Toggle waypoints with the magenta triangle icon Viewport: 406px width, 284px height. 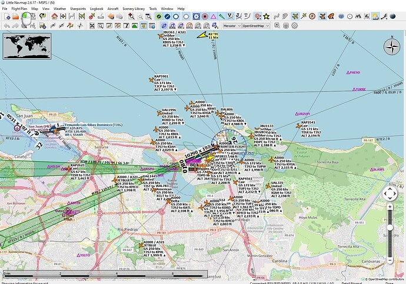click(213, 16)
